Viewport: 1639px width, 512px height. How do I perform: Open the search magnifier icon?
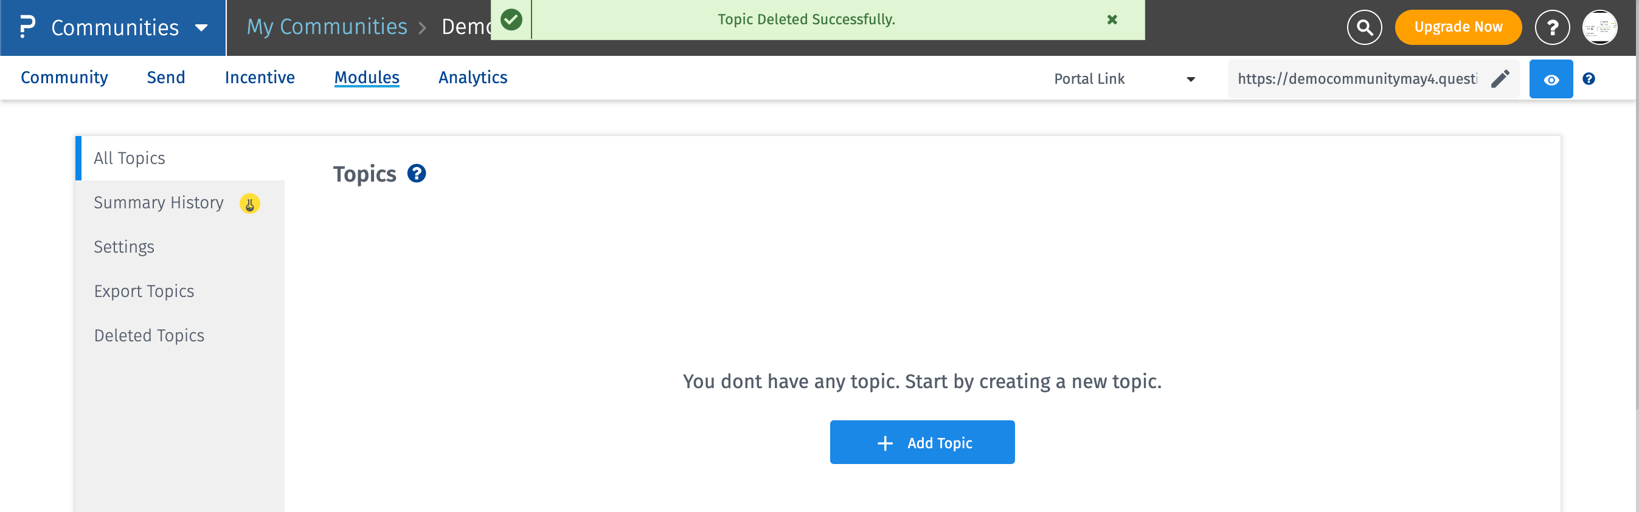tap(1364, 27)
